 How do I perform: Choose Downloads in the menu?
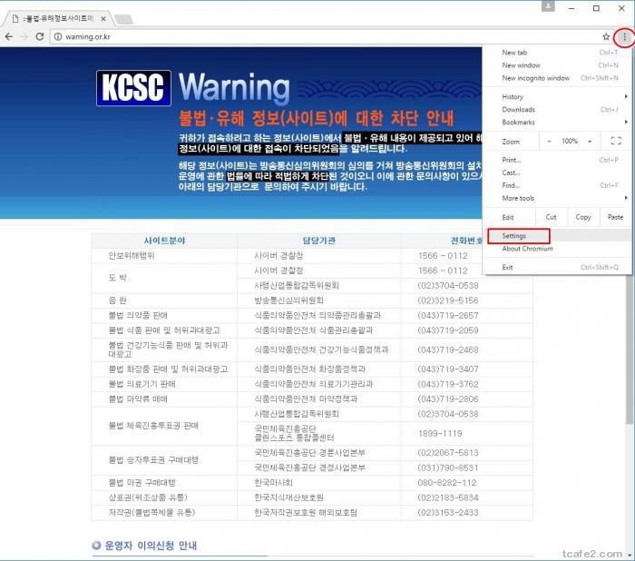[519, 109]
